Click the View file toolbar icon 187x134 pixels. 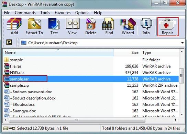(x=73, y=26)
